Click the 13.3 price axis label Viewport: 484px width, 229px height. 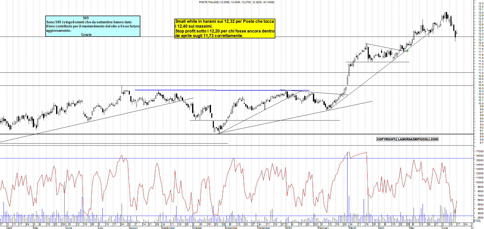[481, 3]
